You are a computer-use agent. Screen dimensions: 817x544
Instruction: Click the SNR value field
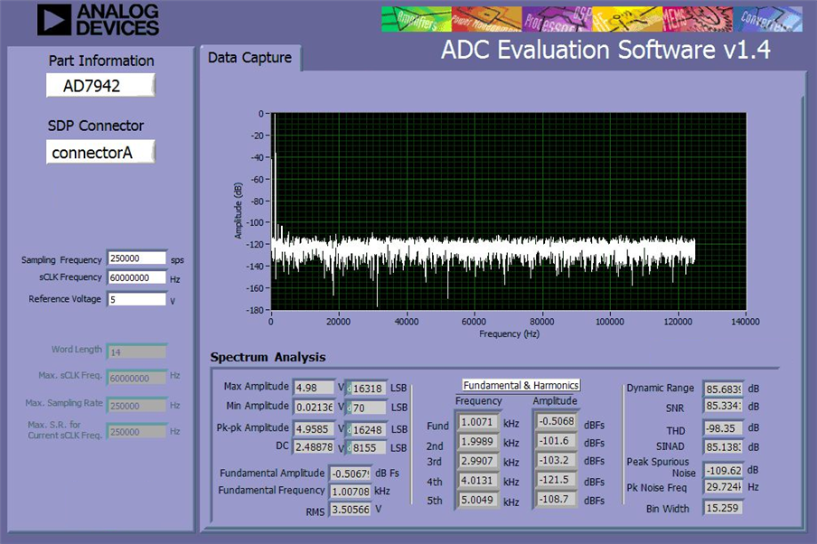click(724, 406)
